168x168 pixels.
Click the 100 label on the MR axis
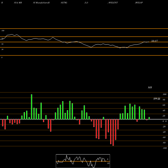tap(165, 94)
